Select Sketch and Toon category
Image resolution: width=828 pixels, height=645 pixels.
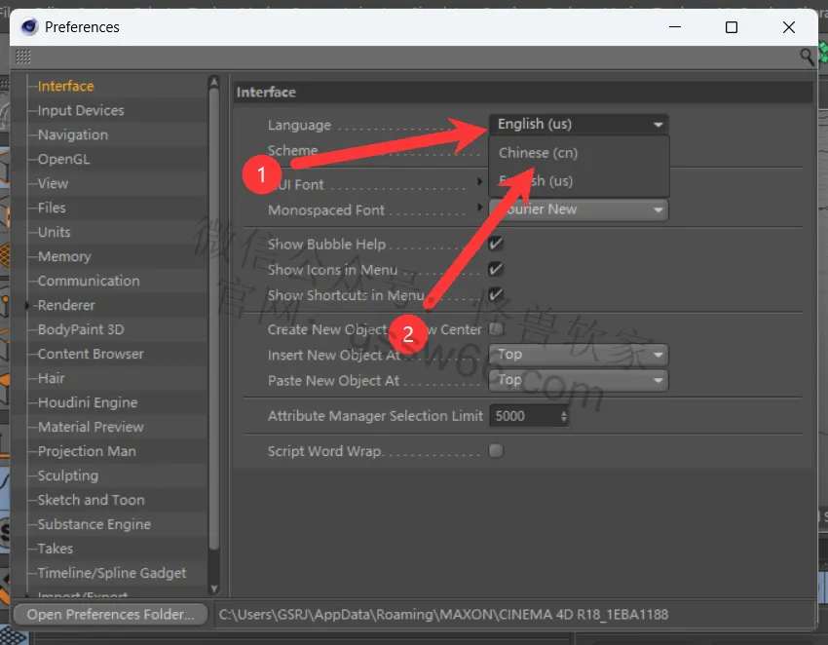91,499
